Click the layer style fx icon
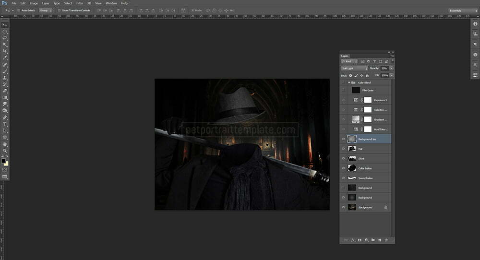This screenshot has width=480, height=260. pos(352,239)
